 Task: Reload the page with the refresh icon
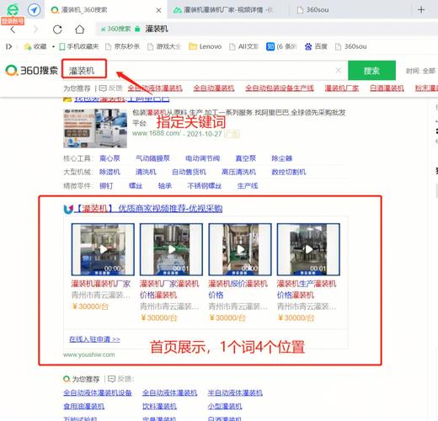pos(57,29)
